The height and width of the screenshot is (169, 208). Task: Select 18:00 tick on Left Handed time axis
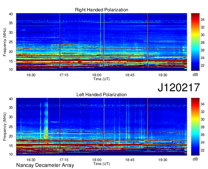[x=97, y=160]
